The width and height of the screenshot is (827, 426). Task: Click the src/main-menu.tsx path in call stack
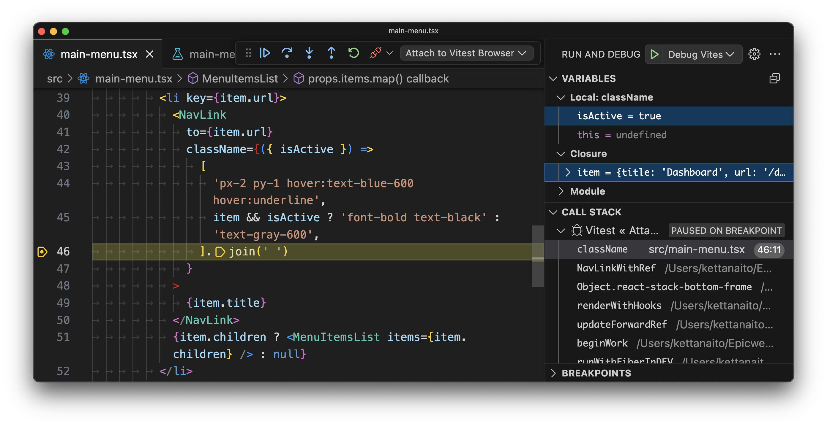[696, 250]
